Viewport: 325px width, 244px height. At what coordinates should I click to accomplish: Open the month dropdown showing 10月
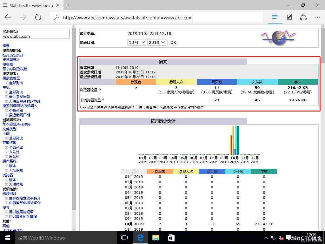point(137,42)
